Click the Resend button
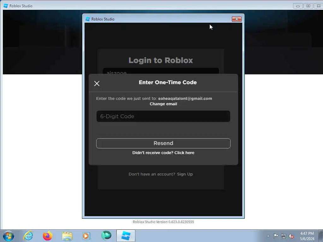323x242 pixels. [163, 143]
